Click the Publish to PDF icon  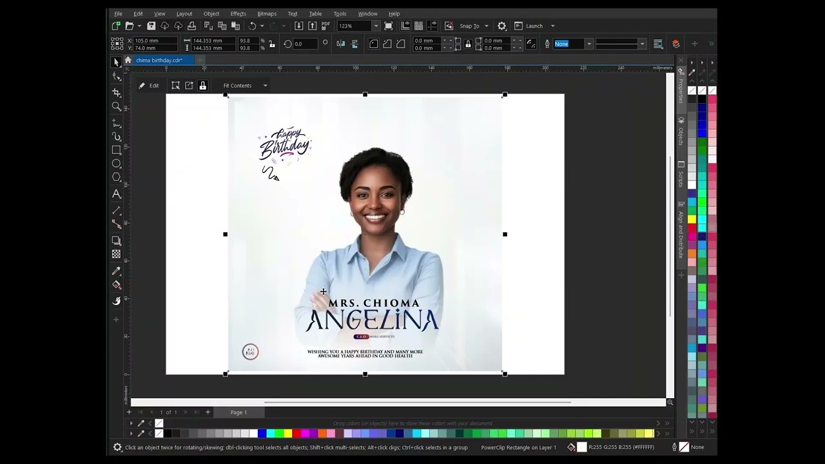[x=325, y=26]
